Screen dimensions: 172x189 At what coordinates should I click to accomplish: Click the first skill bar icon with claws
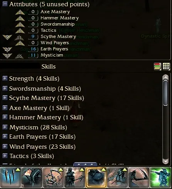(x=10, y=177)
